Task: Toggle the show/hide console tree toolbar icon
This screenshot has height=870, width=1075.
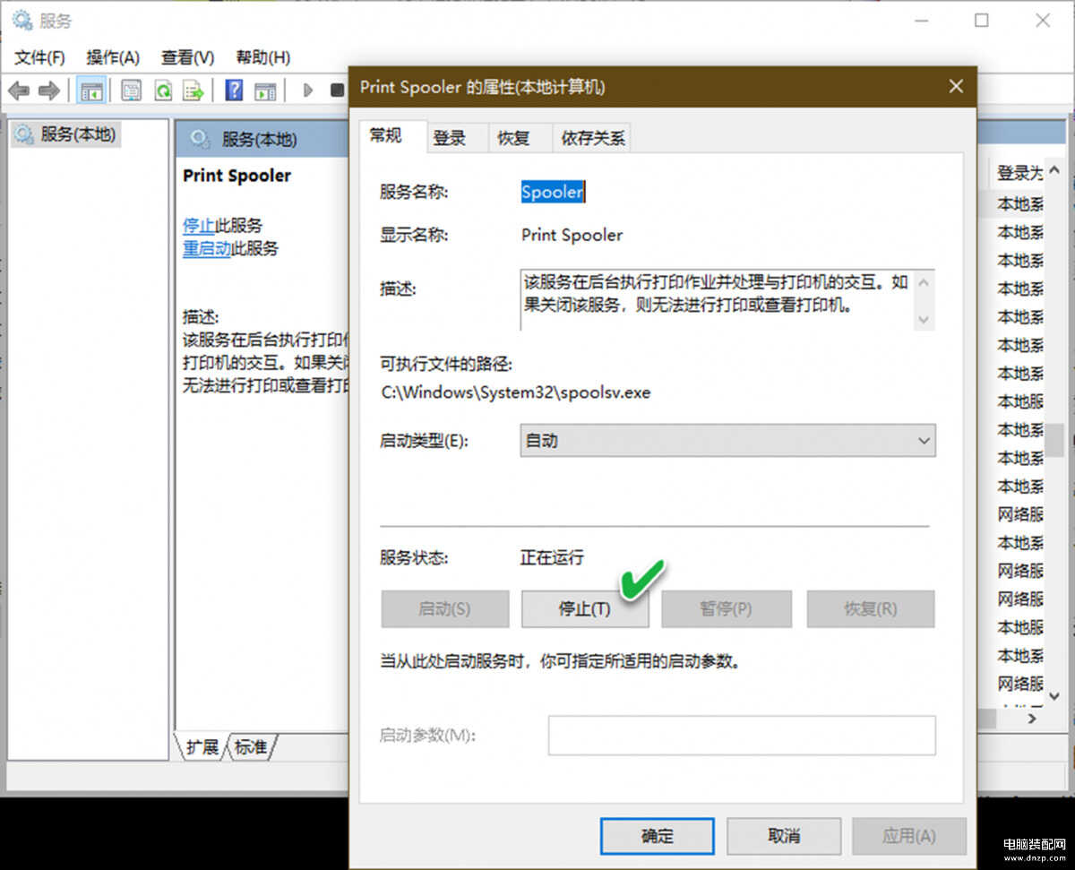Action: click(91, 90)
